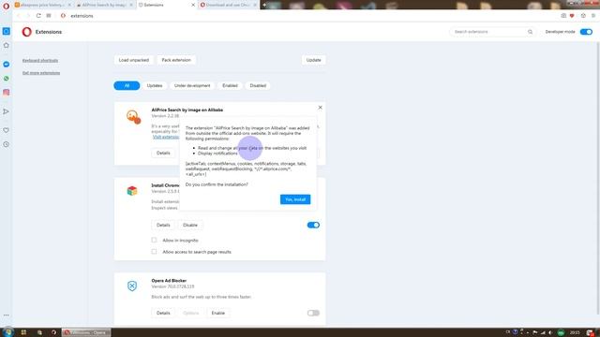Click the AllPrice extension icon
This screenshot has height=337, width=600.
(133, 117)
